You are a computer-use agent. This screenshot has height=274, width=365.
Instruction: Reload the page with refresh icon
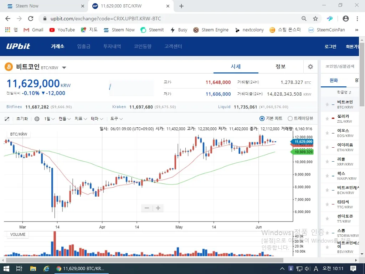(31, 19)
